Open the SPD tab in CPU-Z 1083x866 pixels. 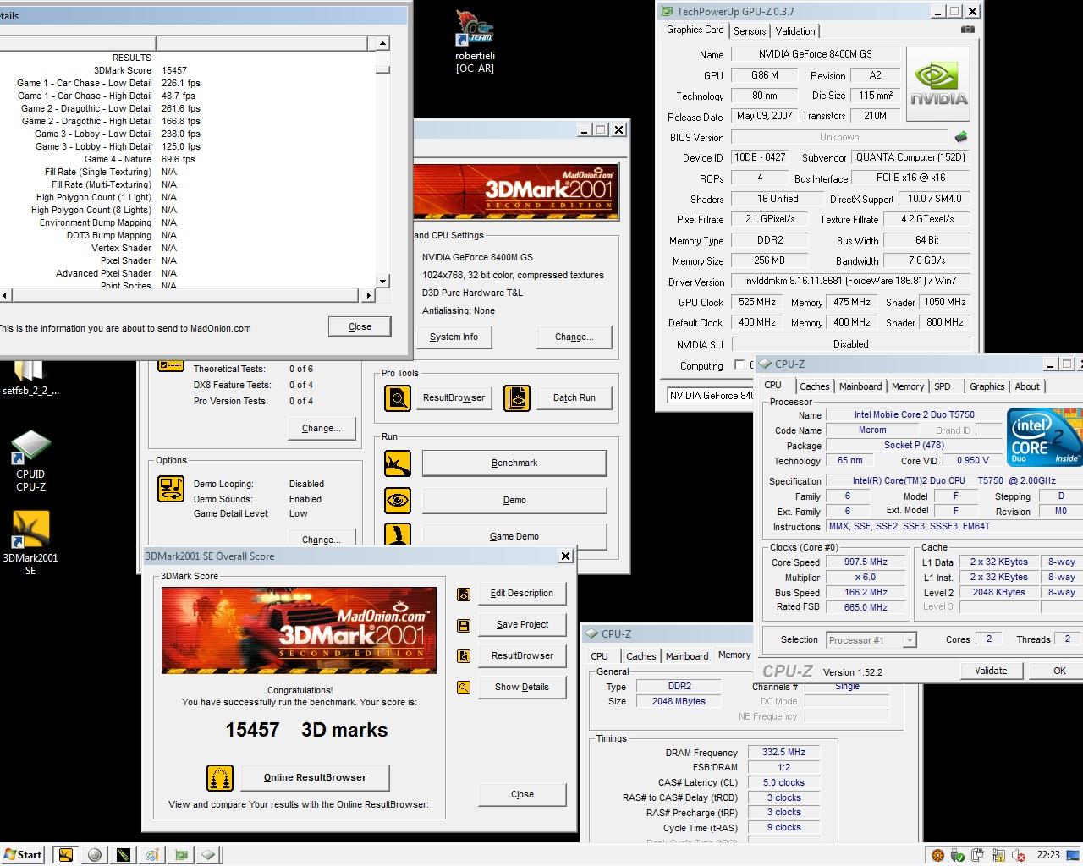(x=943, y=386)
